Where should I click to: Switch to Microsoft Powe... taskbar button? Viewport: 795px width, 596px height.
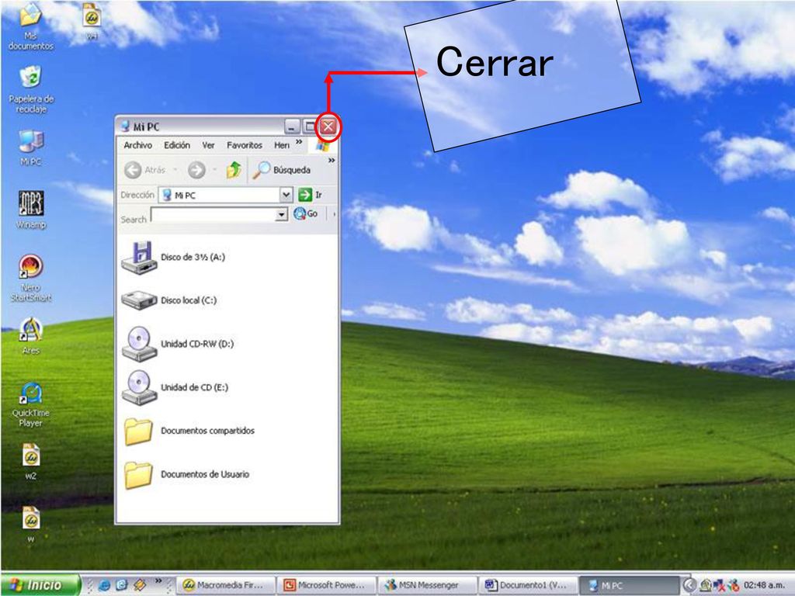click(x=327, y=585)
